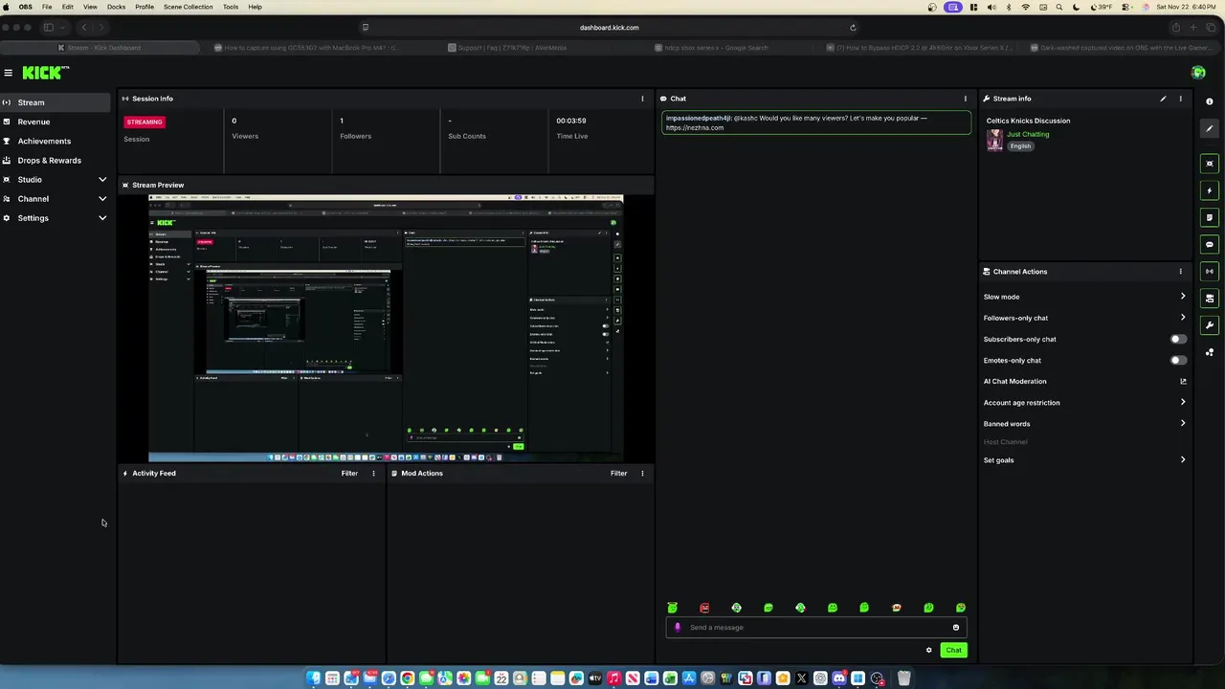This screenshot has width=1225, height=689.
Task: Open the AI Chat Moderation chart icon
Action: pos(1183,382)
